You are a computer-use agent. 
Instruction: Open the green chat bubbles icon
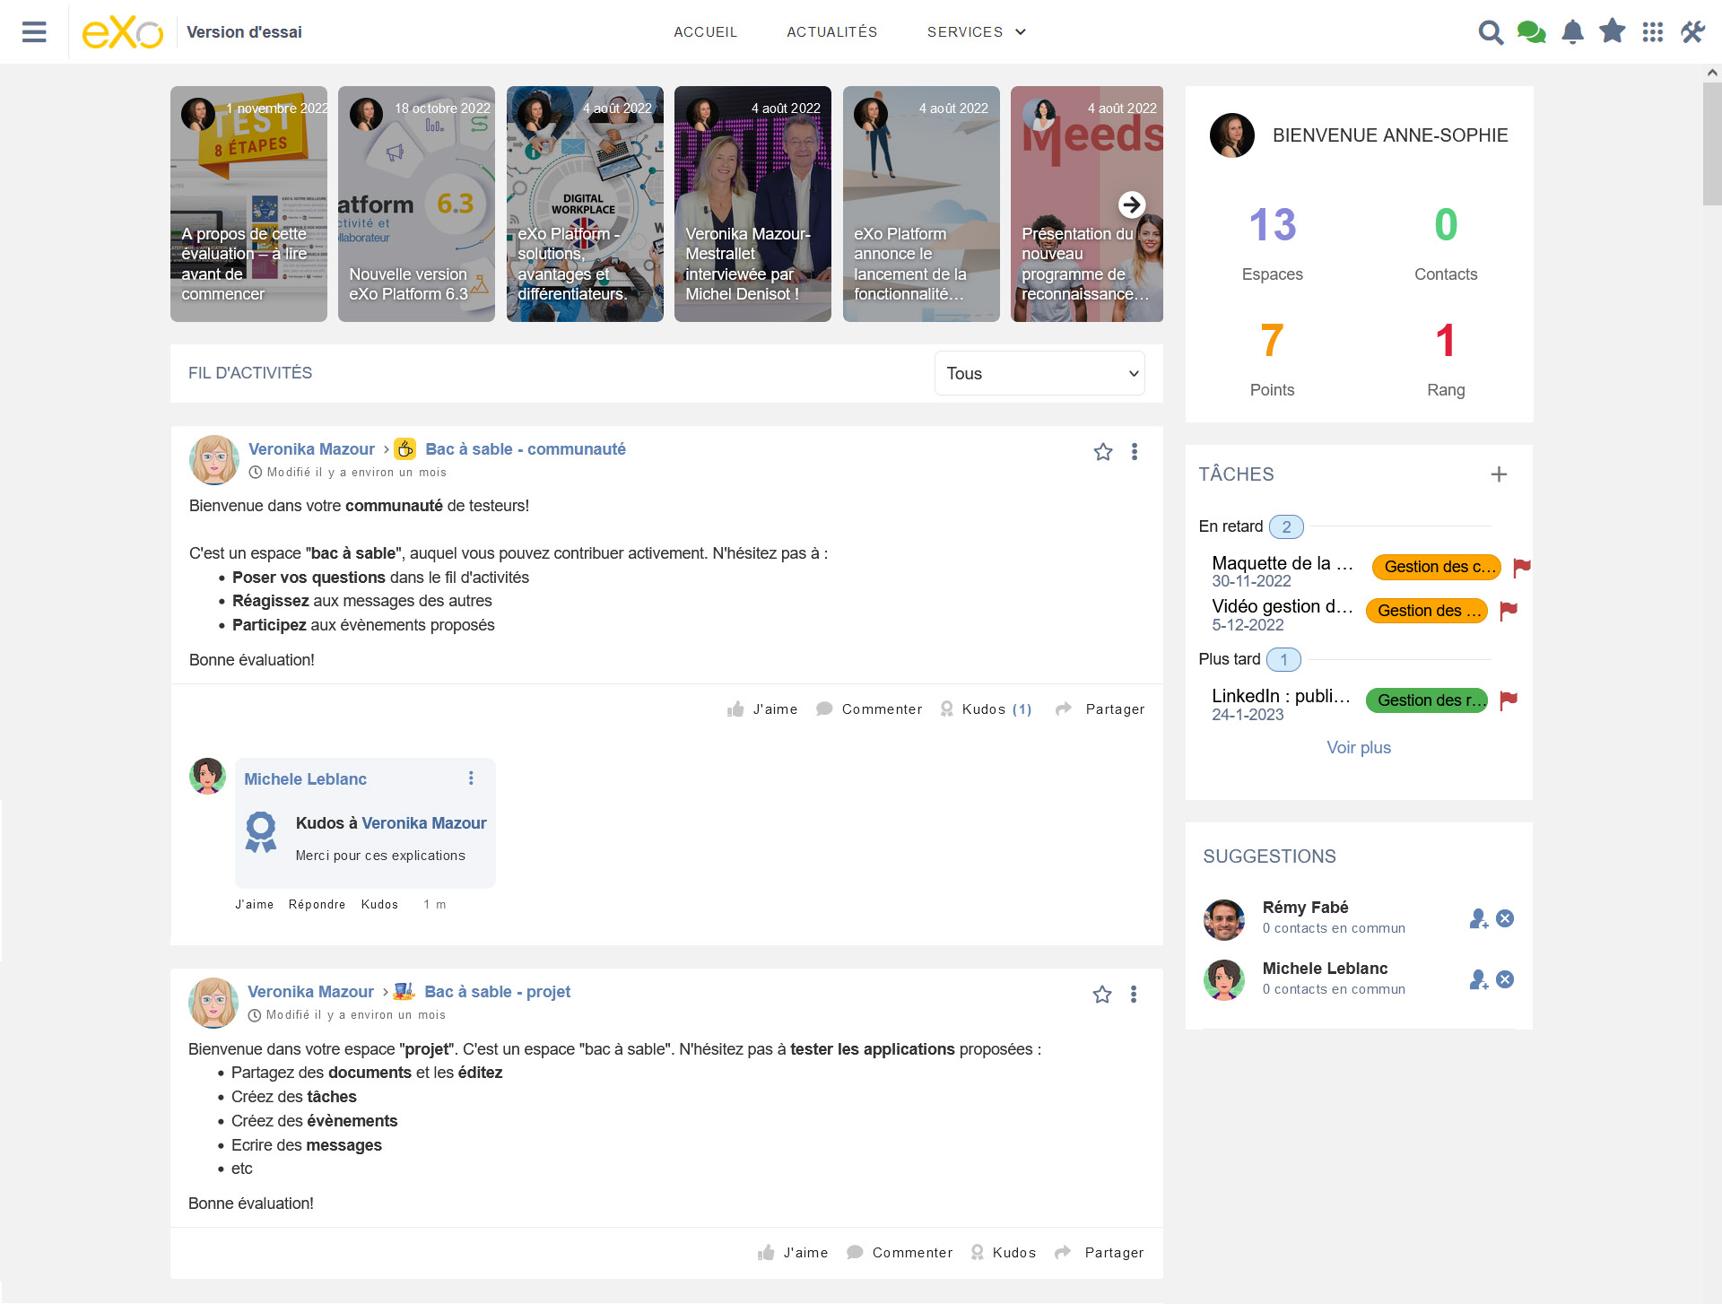point(1531,32)
